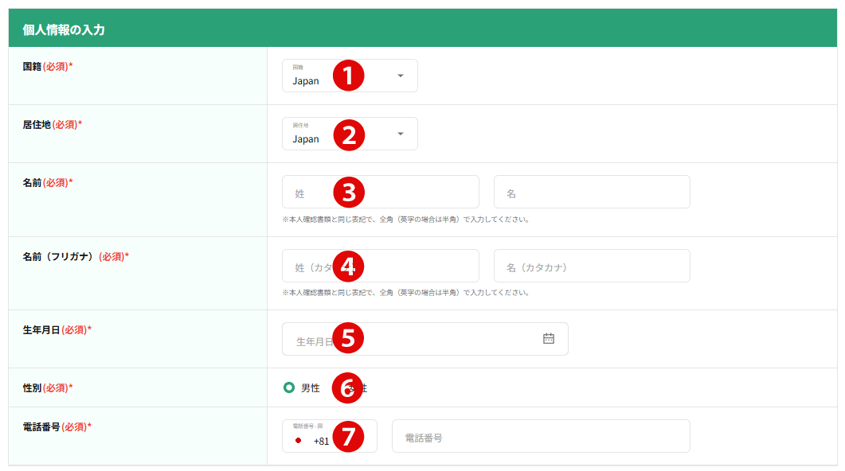
Task: Click the 名 first name field
Action: (x=592, y=192)
